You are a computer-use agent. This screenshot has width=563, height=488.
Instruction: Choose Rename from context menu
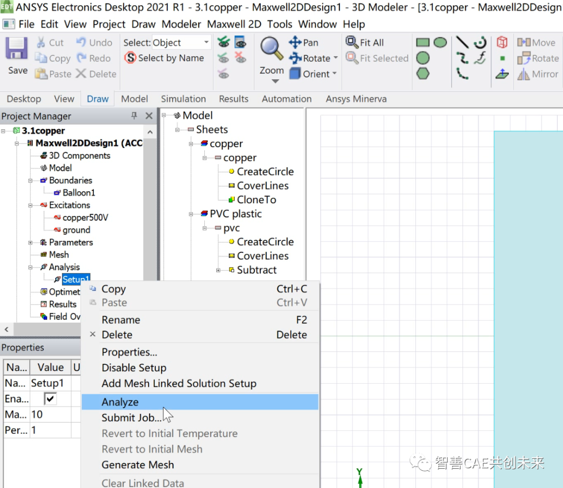(200, 320)
